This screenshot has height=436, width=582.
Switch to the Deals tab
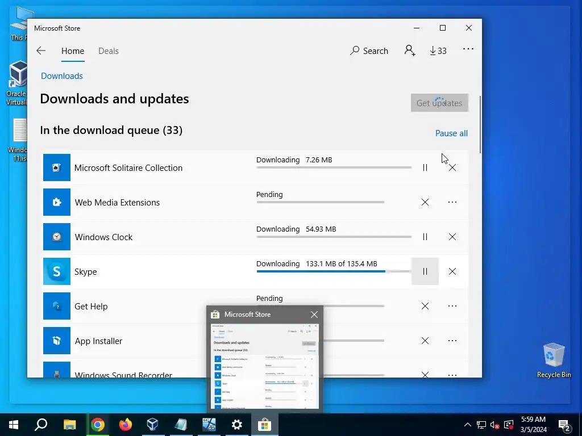tap(109, 51)
